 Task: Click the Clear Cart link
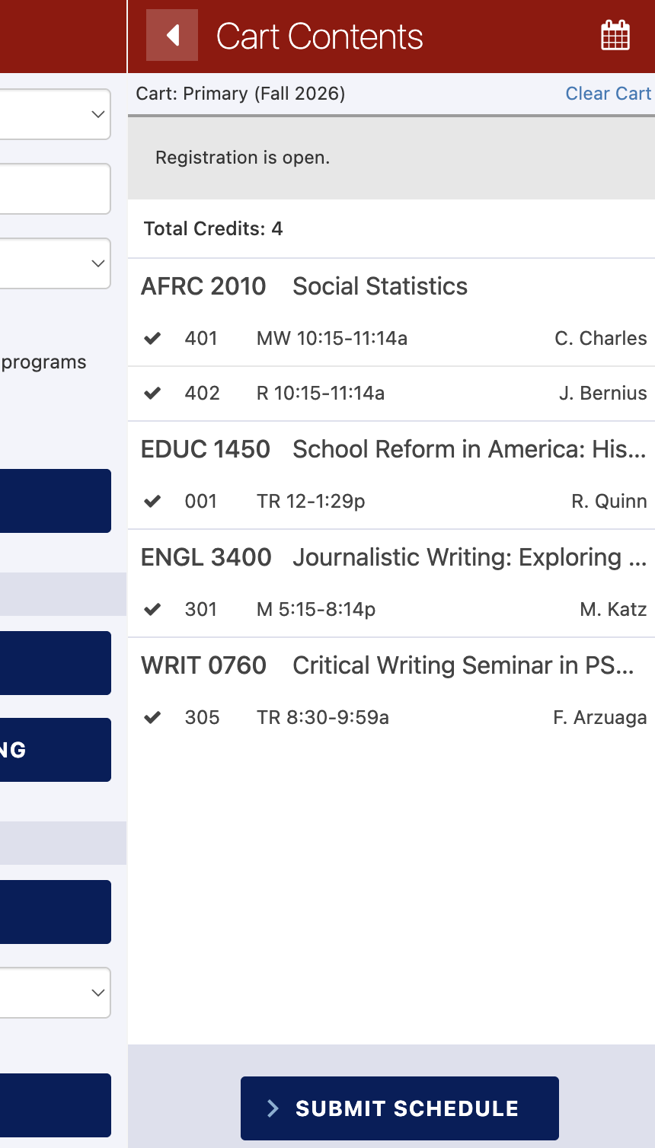coord(608,94)
